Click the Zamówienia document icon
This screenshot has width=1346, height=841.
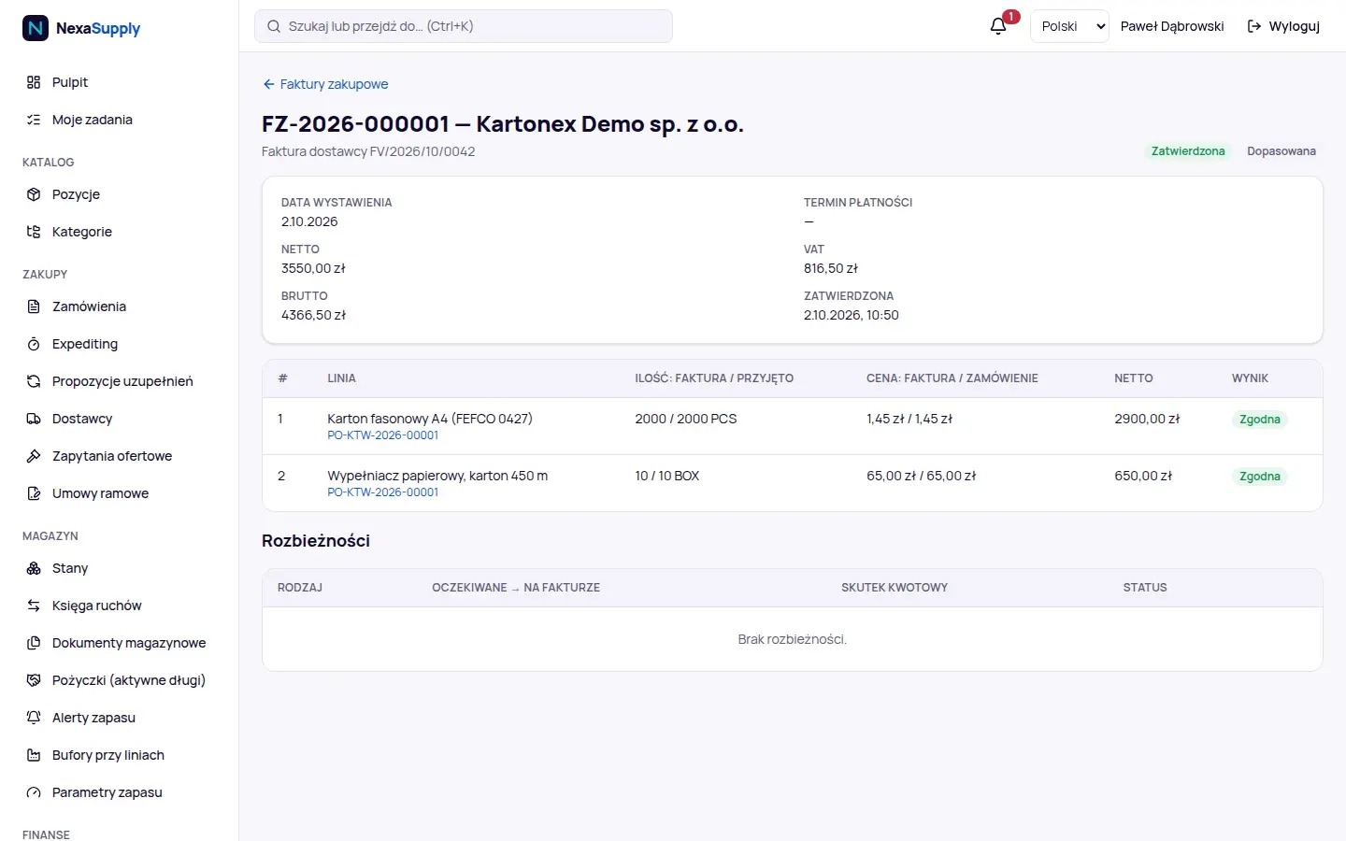coord(34,306)
